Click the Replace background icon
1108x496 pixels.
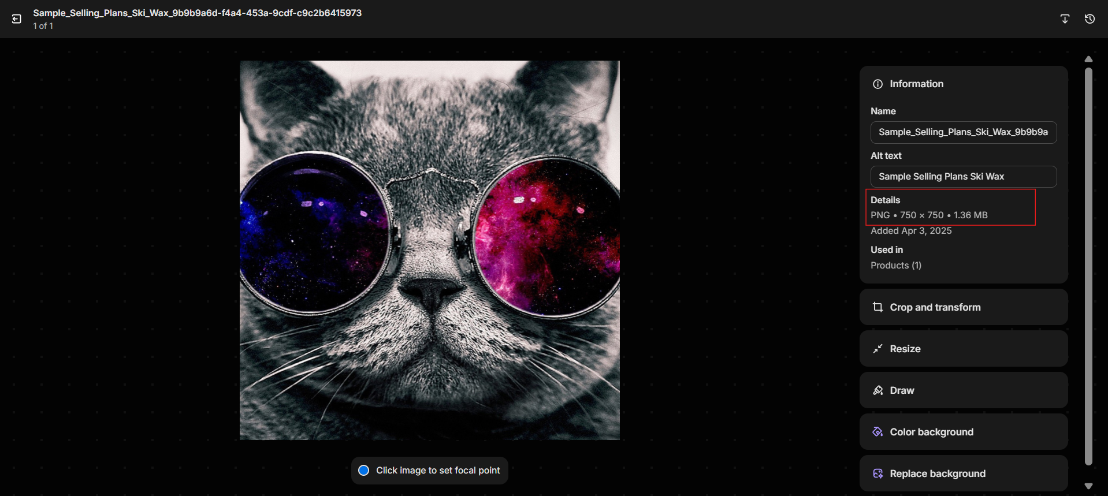tap(878, 473)
